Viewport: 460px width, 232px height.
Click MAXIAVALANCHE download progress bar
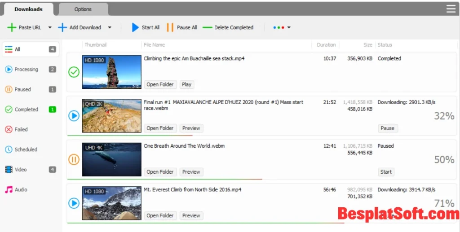tap(130, 136)
